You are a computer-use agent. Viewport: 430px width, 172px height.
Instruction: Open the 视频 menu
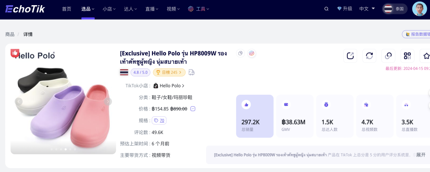tap(173, 9)
